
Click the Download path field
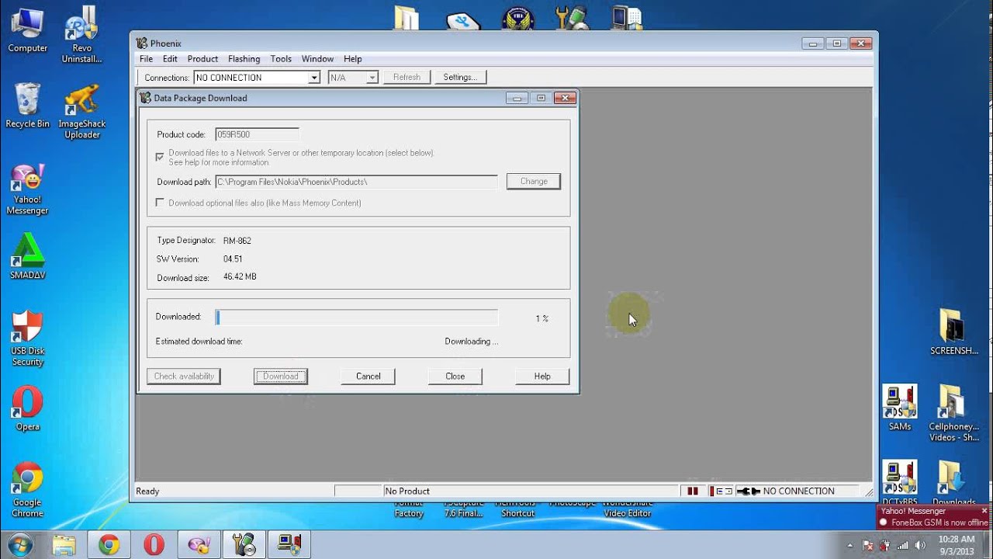[x=356, y=182]
